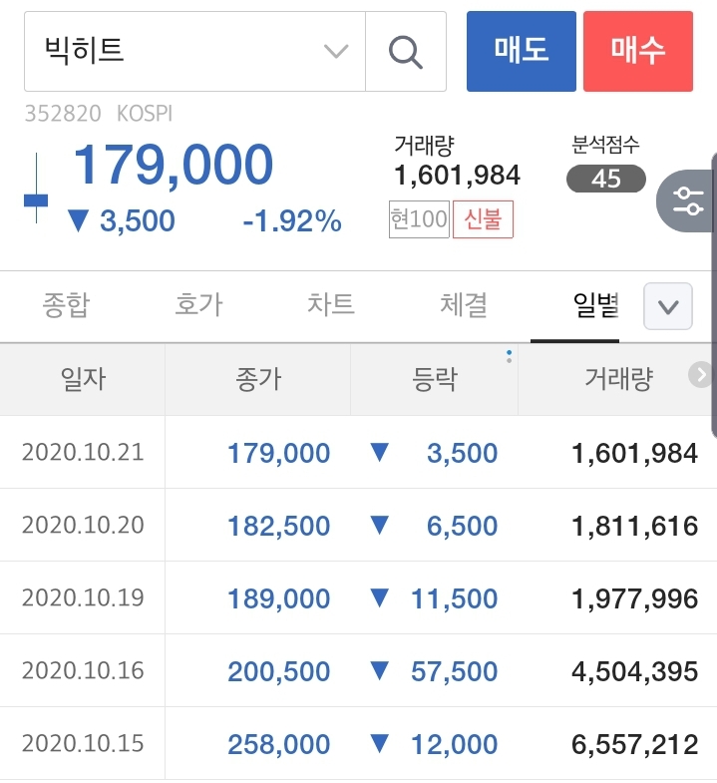Click the table scroll-right arrow icon

tap(700, 374)
